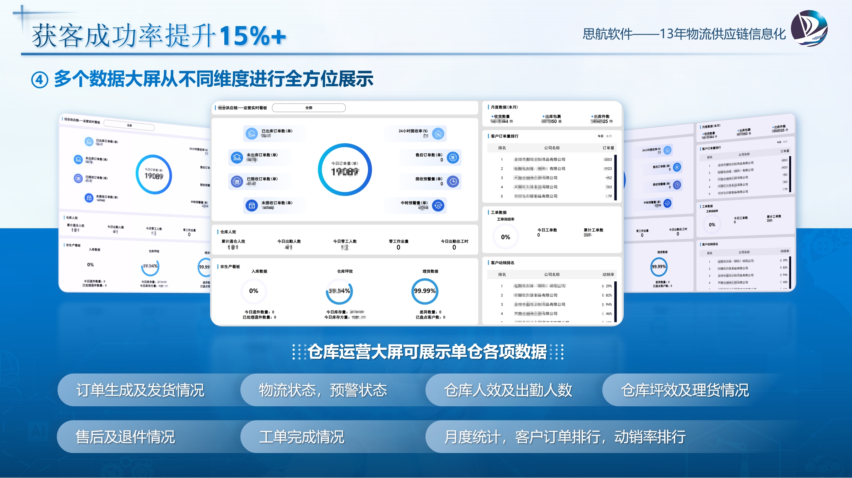This screenshot has width=852, height=478.
Task: Click the 中转预警量 icon
Action: [438, 205]
